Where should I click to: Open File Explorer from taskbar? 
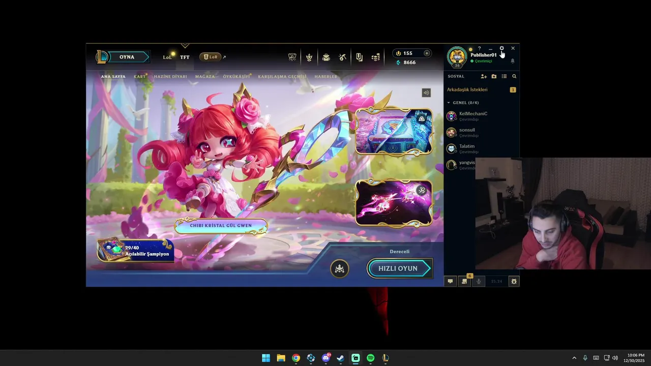pyautogui.click(x=281, y=358)
